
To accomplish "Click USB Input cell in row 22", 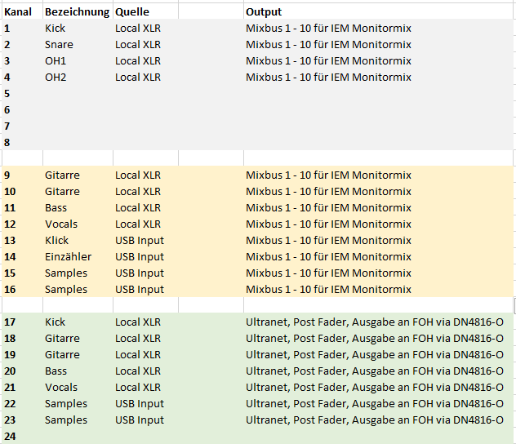I will (140, 404).
